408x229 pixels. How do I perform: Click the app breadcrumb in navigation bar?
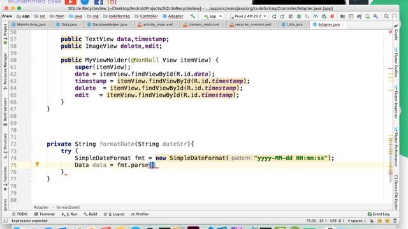(x=23, y=16)
